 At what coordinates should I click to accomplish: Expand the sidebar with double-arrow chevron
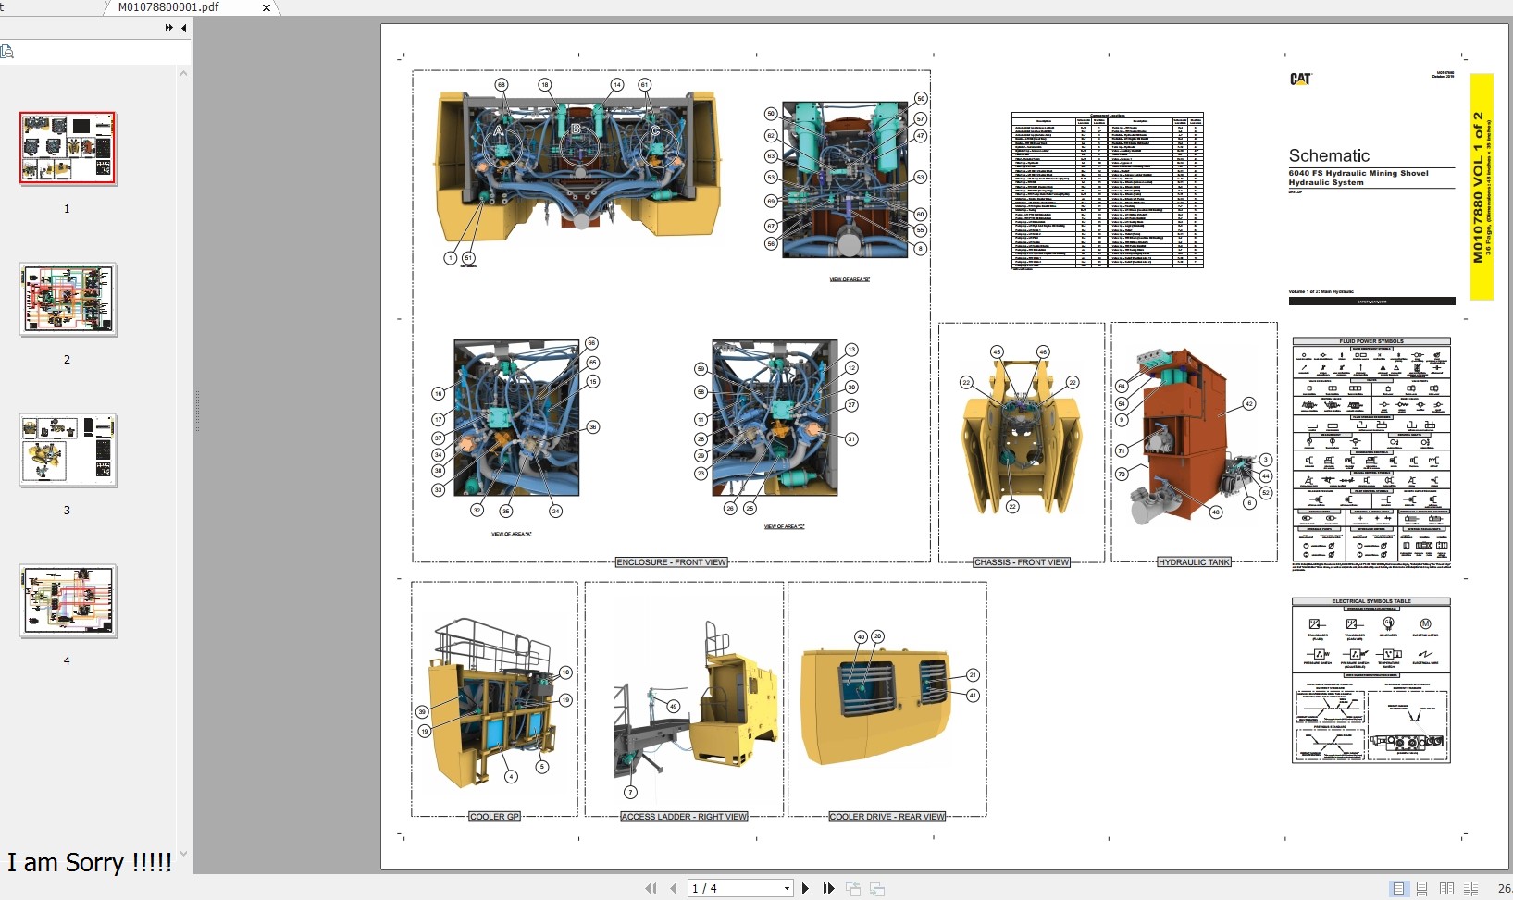[167, 28]
